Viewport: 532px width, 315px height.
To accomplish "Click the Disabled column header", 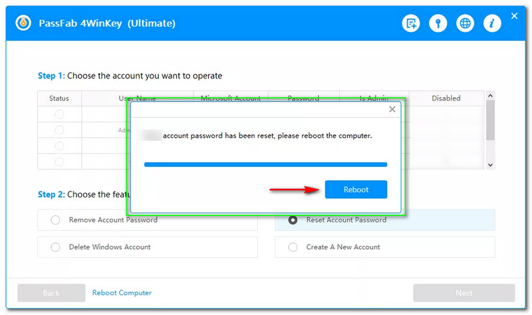I will tap(446, 98).
